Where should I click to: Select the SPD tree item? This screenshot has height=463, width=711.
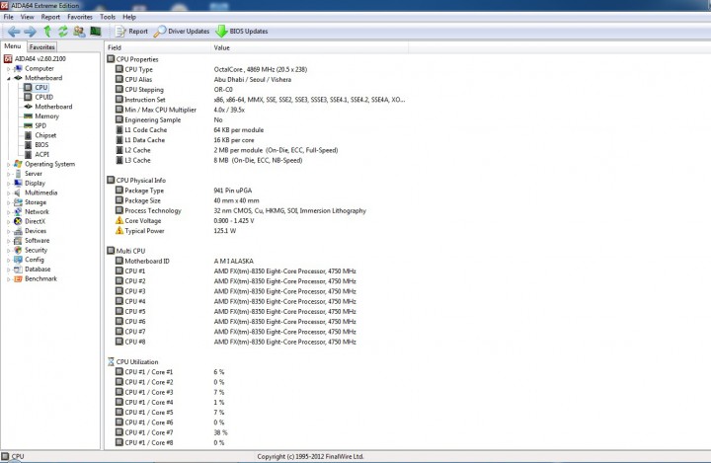pos(40,125)
